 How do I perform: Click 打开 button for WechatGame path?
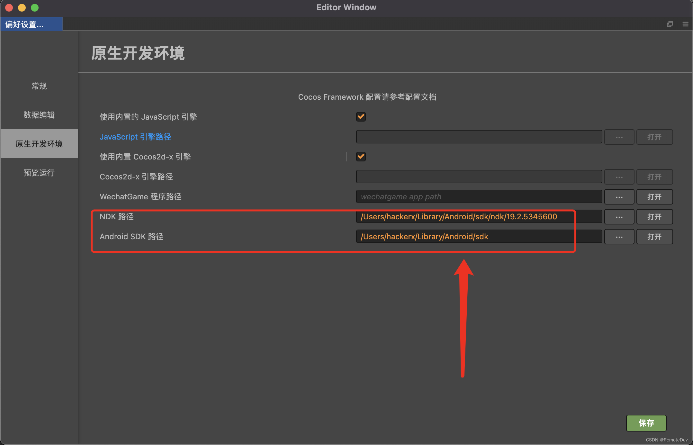coord(654,197)
